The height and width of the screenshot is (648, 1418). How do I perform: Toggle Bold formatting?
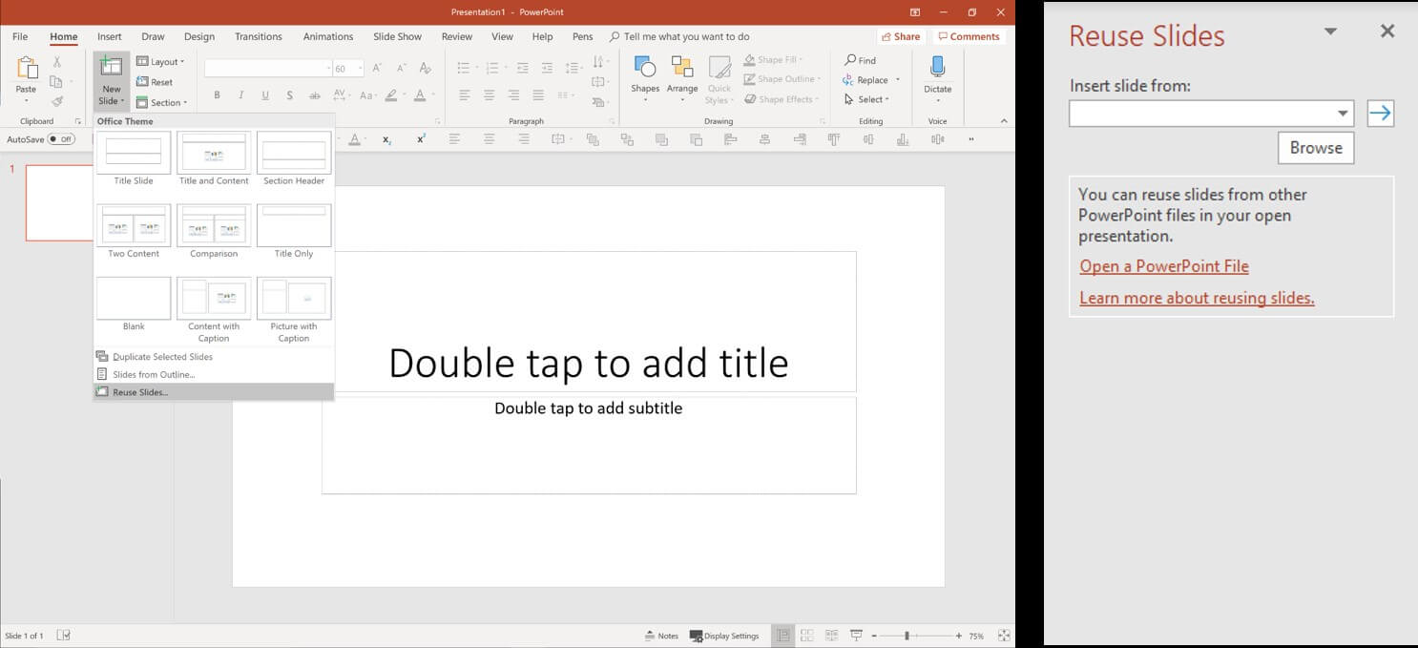tap(218, 95)
